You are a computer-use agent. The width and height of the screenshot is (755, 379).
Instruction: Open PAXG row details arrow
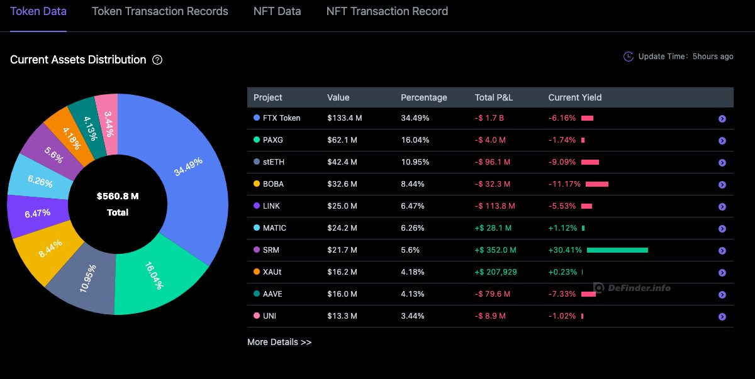pos(722,141)
